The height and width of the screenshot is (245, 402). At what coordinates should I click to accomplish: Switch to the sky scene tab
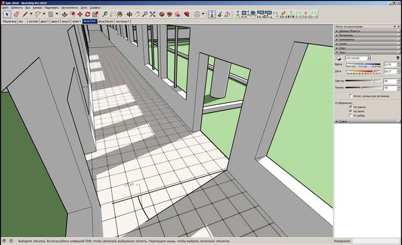coord(21,21)
